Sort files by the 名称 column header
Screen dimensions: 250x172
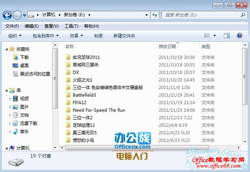[70, 46]
